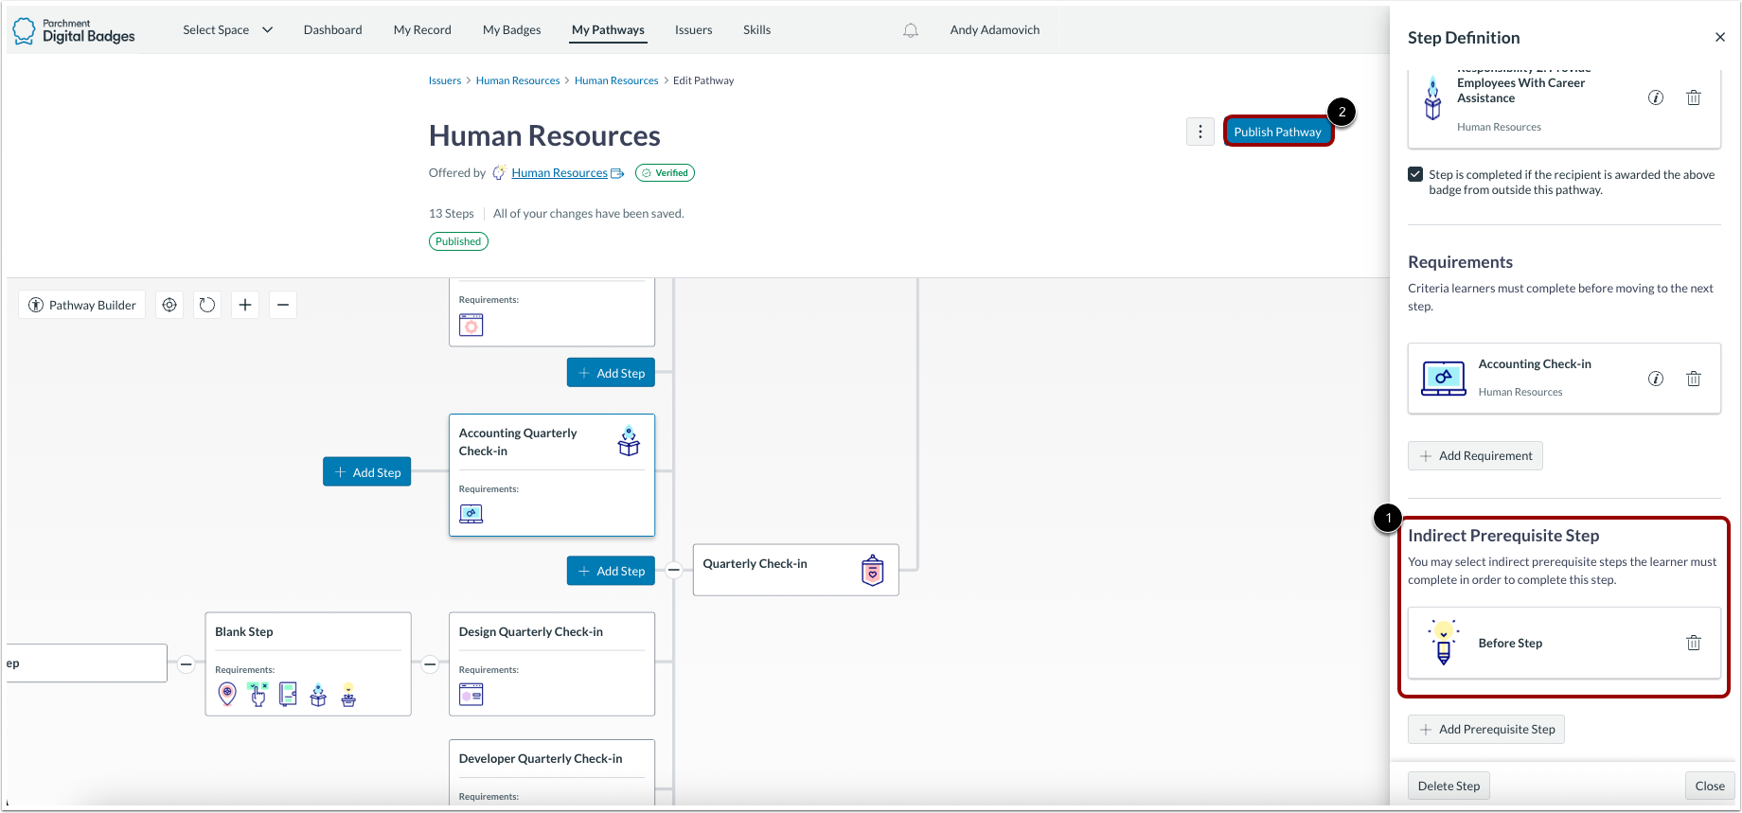
Task: Select the Developer Quarterly Check-in step card
Action: tap(552, 772)
